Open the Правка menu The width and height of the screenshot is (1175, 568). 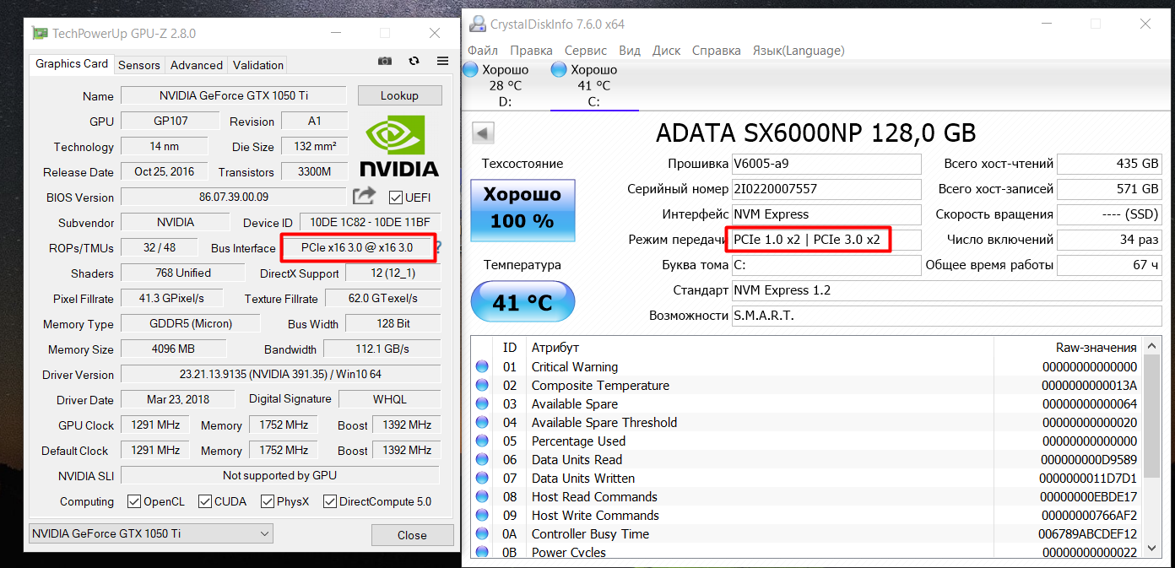pyautogui.click(x=532, y=51)
